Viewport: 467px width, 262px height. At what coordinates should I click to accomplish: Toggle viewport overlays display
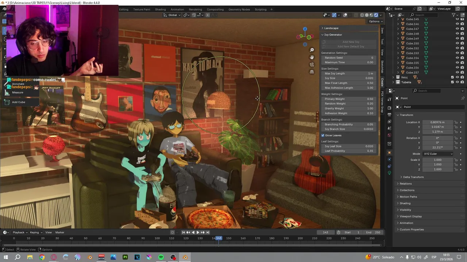point(345,15)
